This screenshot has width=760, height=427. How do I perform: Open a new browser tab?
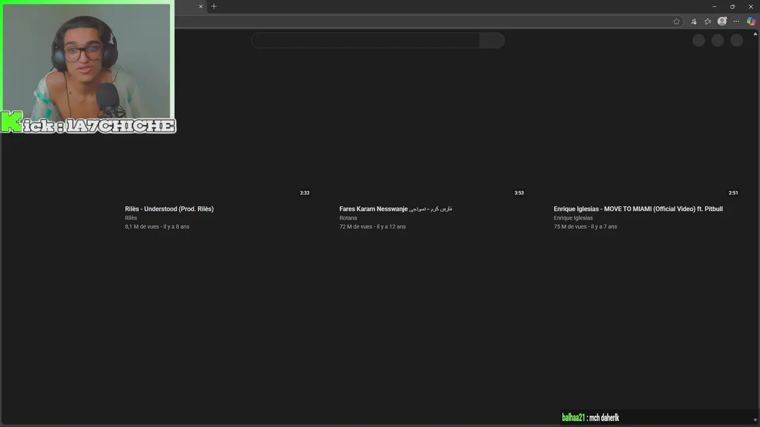214,7
